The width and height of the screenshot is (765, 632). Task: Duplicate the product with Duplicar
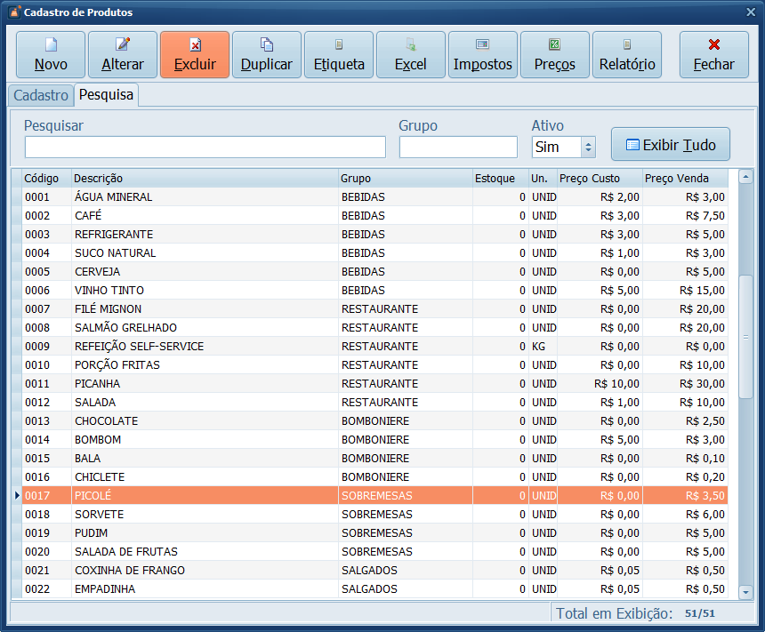click(x=267, y=55)
